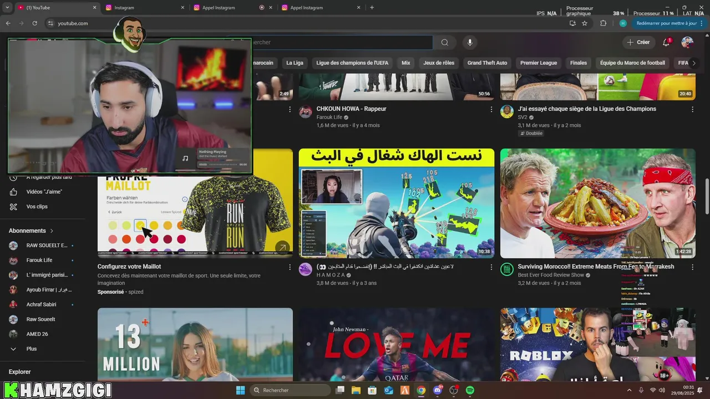Switch to the Instagram tab
Image resolution: width=710 pixels, height=399 pixels.
tap(144, 8)
